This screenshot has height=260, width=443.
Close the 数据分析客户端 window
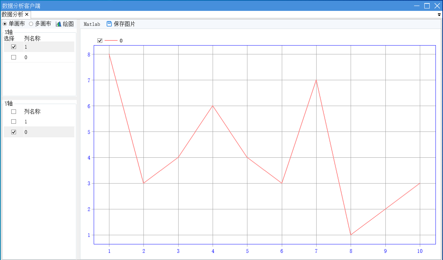[x=437, y=6]
